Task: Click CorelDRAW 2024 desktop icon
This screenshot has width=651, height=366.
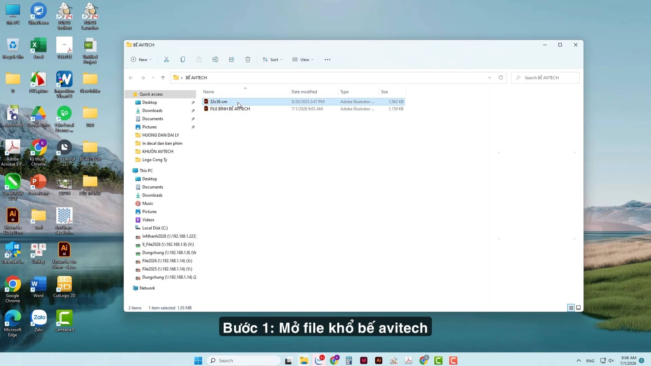Action: coord(13,187)
